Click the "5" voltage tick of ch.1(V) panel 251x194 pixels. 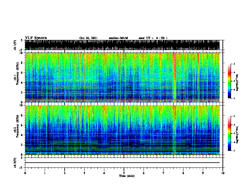[x=22, y=41]
